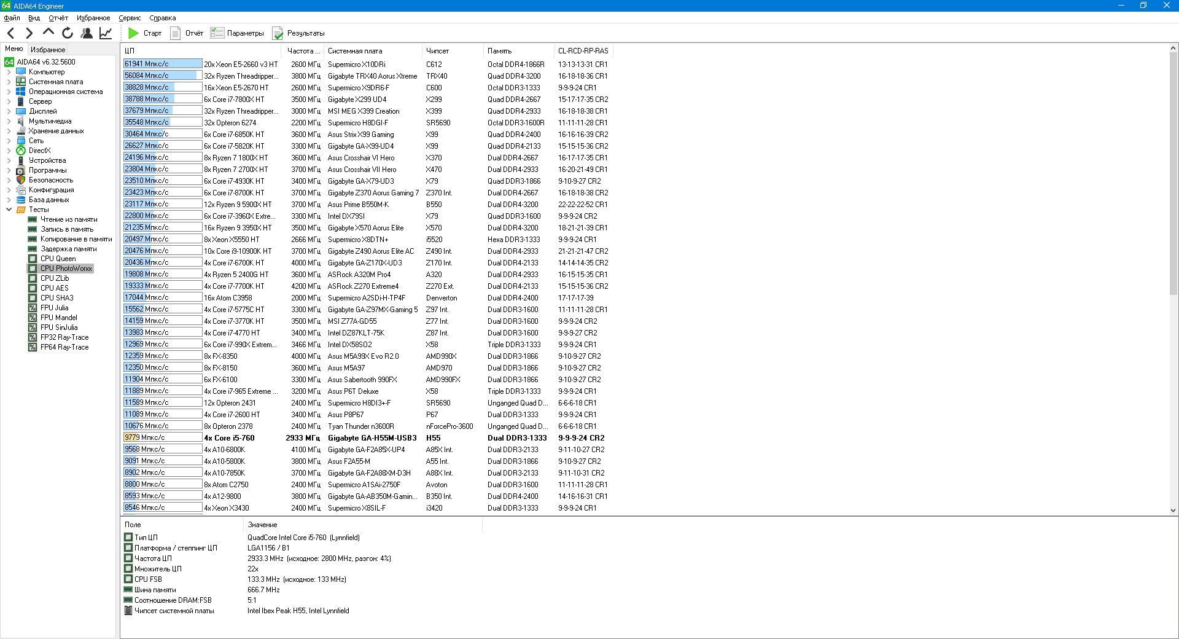Sort results by the Частота column header
This screenshot has width=1179, height=639.
303,51
